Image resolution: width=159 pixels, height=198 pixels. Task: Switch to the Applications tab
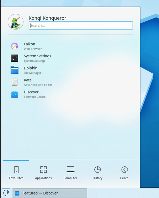click(x=43, y=173)
